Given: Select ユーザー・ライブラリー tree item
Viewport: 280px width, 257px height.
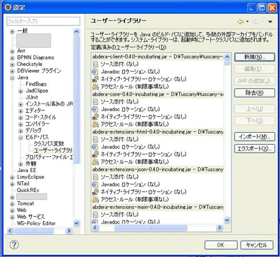Looking at the screenshot, I should [x=53, y=150].
